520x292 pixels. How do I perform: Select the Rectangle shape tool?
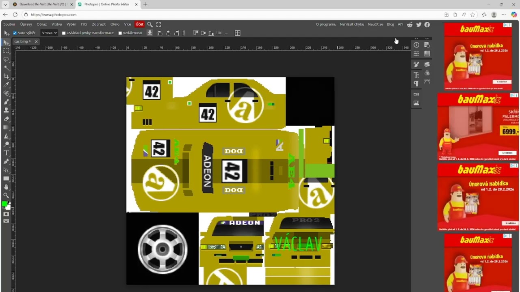click(6, 178)
